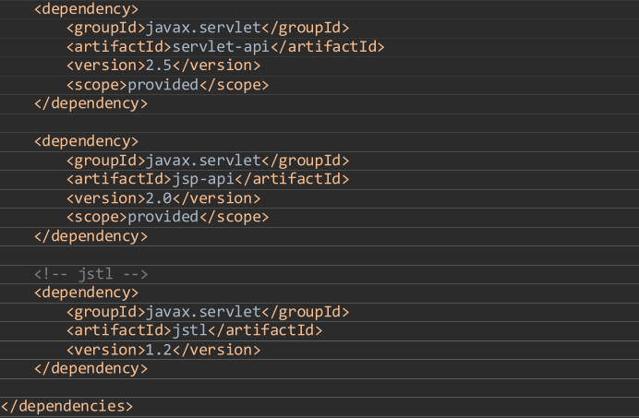Click the jstl artifactId value
The width and height of the screenshot is (639, 418).
point(190,330)
